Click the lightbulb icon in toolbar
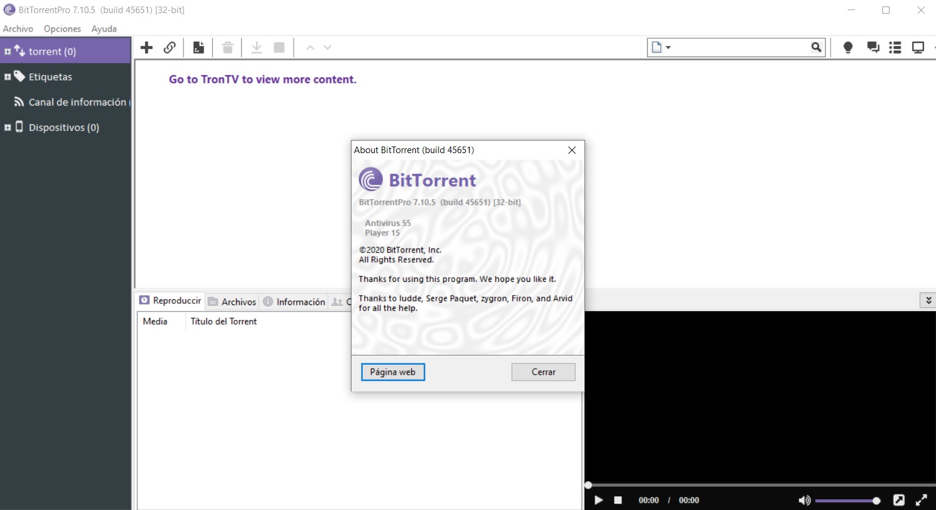Image resolution: width=936 pixels, height=510 pixels. tap(848, 48)
